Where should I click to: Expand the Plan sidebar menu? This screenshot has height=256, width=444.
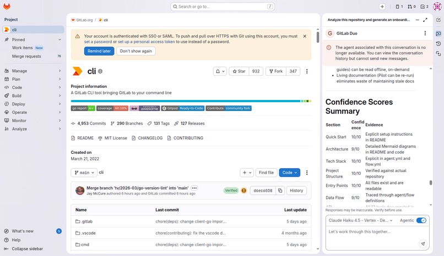click(x=33, y=79)
